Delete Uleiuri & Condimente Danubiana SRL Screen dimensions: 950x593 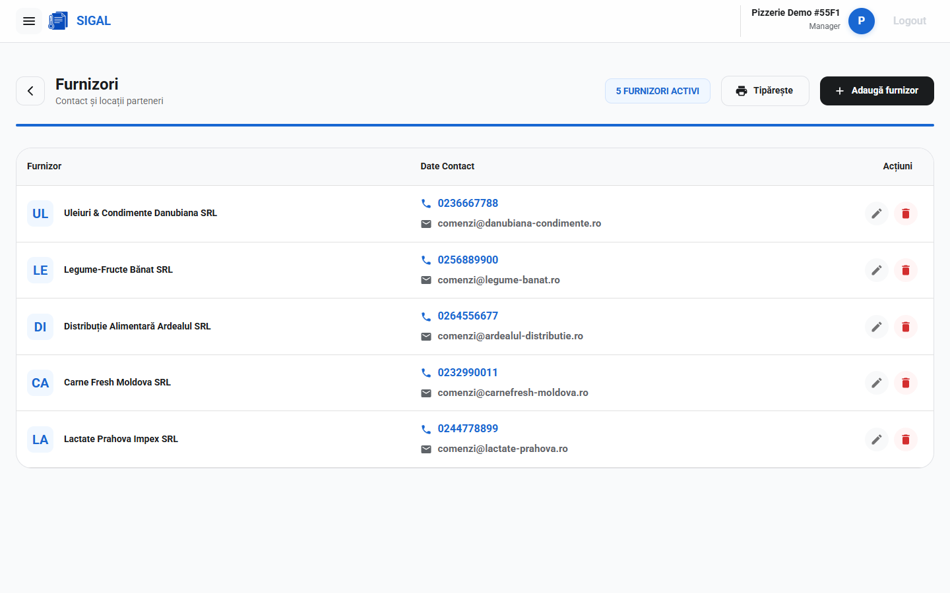pos(906,213)
